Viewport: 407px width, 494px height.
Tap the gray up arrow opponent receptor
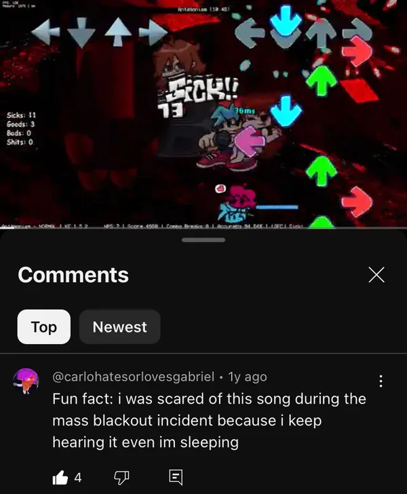pyautogui.click(x=118, y=32)
